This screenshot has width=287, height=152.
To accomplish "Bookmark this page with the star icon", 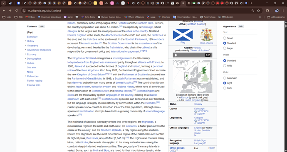I will 258,11.
